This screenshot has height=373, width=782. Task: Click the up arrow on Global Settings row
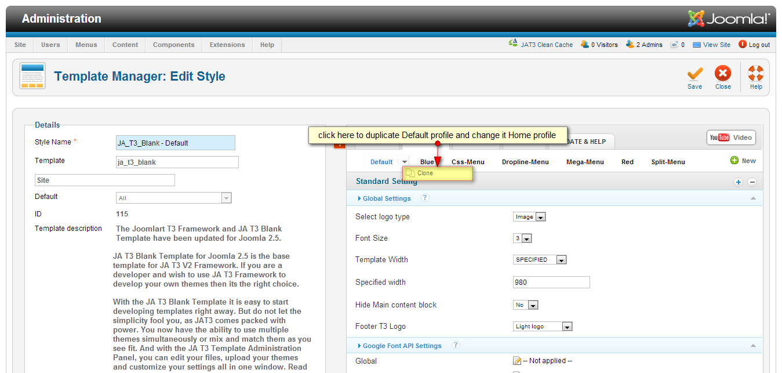click(x=752, y=198)
